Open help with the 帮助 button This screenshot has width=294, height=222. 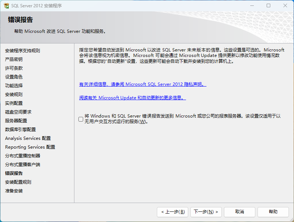(x=273, y=212)
